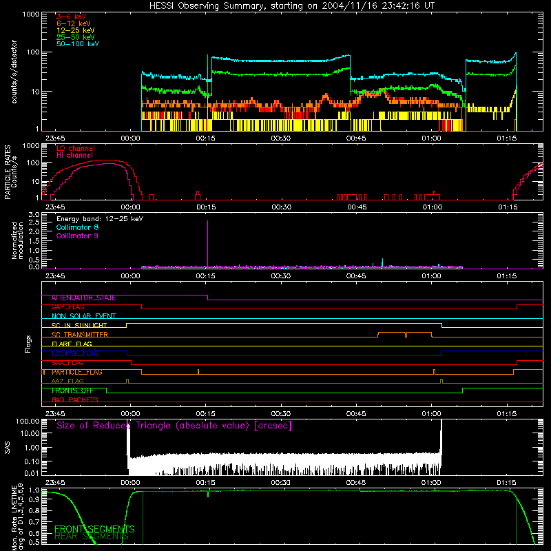This screenshot has height=551, width=551.
Task: Click '23:45' tick under Flags panel
Action: point(55,414)
